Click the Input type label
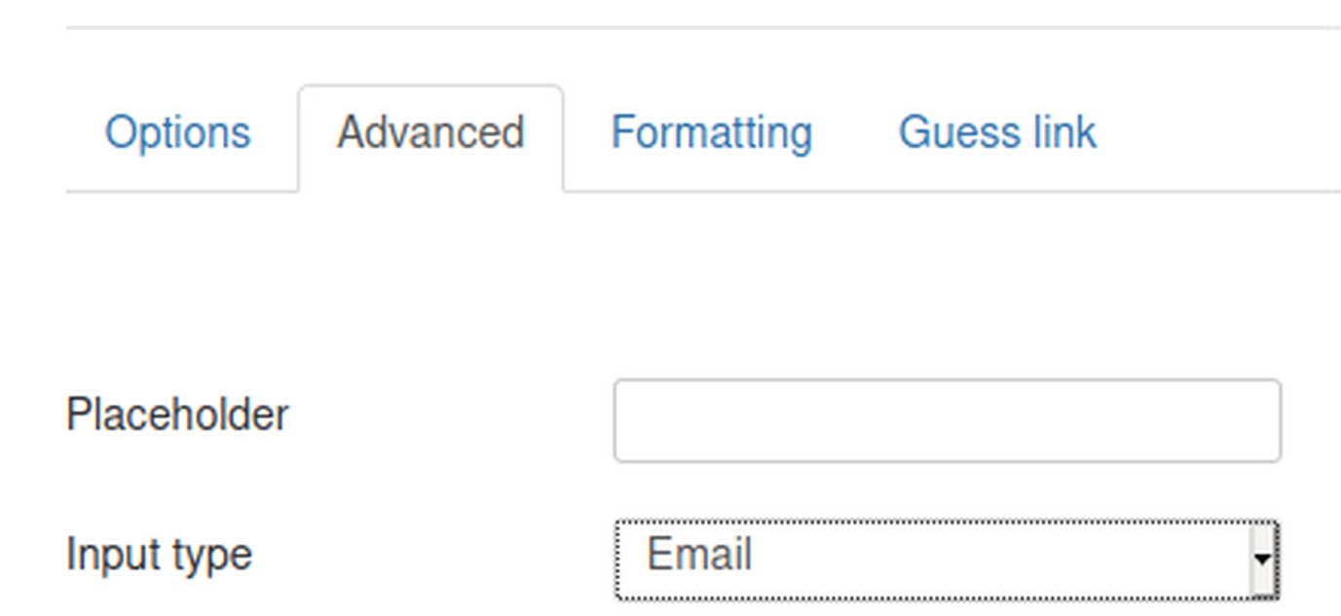1341x616 pixels. click(x=160, y=556)
